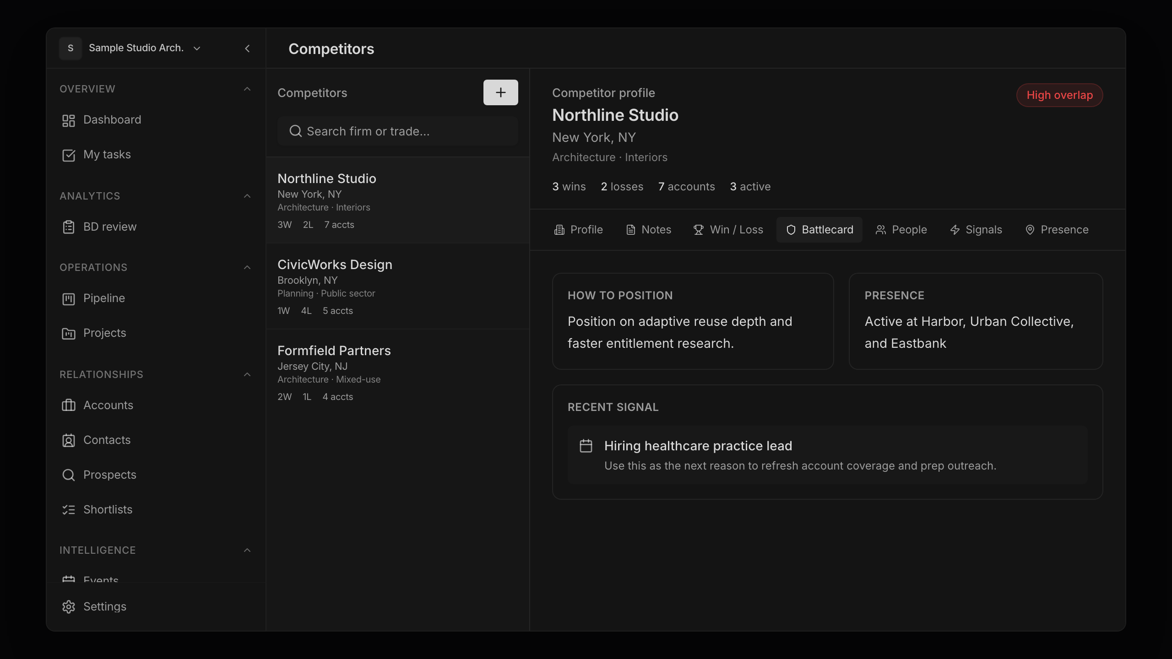This screenshot has width=1172, height=659.
Task: Collapse the INTELLIGENCE section
Action: [x=247, y=550]
